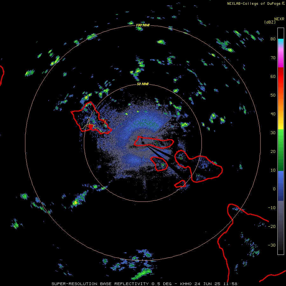Click the 10 value on dBZ scale
The height and width of the screenshot is (286, 286).
[x=273, y=170]
